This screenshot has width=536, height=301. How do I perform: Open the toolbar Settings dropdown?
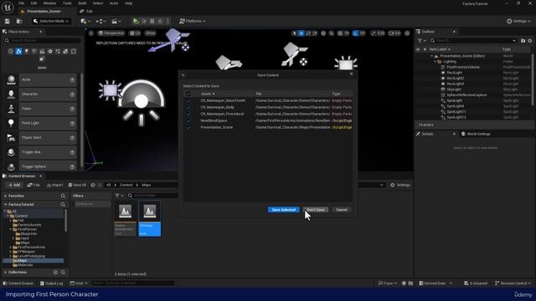518,21
